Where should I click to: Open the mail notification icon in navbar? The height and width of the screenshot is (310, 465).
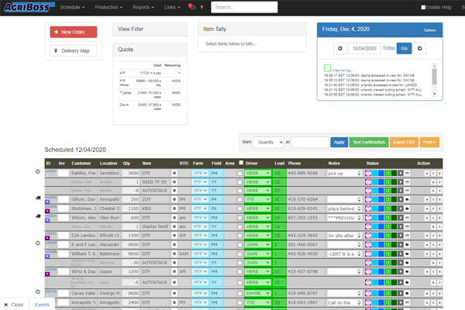pos(191,6)
